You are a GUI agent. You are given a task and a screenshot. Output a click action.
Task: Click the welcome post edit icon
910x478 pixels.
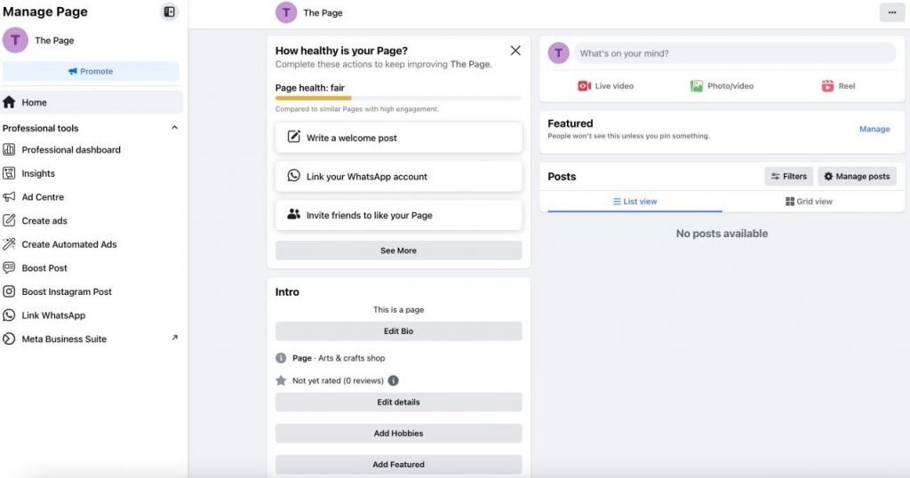coord(293,137)
